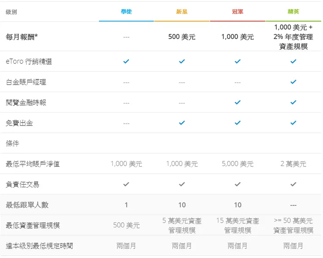Click the 最低跟單人數 row label

click(x=27, y=205)
